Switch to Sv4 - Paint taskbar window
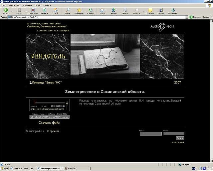This screenshot has height=171, width=213. 77,169
